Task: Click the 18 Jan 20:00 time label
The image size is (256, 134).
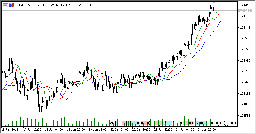Action: (76, 130)
